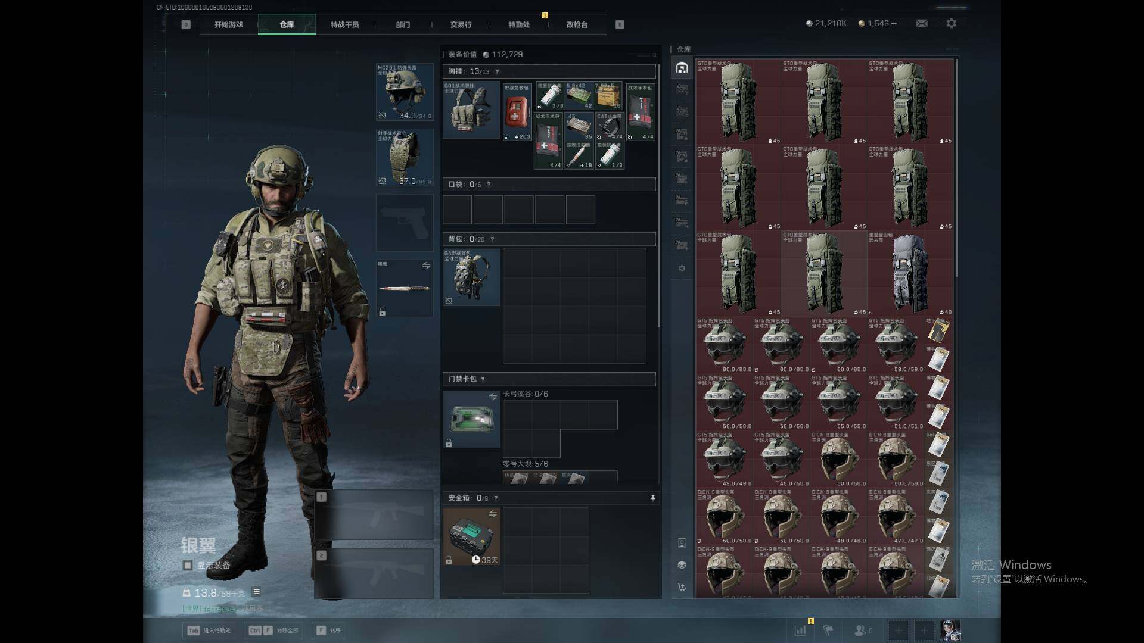Switch to the 改枪台 tab
The height and width of the screenshot is (643, 1144).
576,24
